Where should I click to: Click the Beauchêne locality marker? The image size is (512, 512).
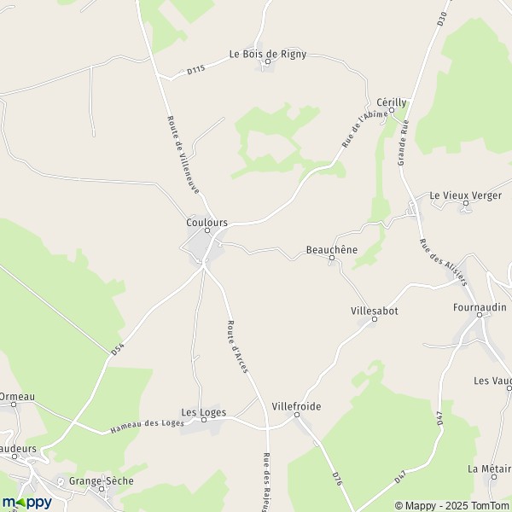coord(332,258)
